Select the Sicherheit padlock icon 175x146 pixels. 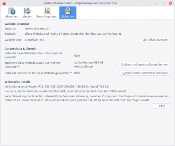pos(68,11)
